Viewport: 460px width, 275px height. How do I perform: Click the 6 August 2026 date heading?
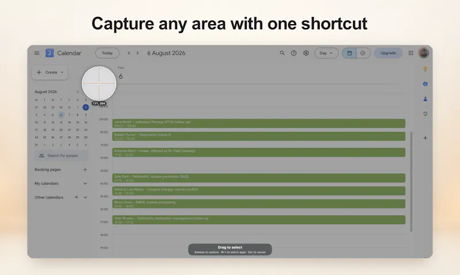pyautogui.click(x=166, y=53)
